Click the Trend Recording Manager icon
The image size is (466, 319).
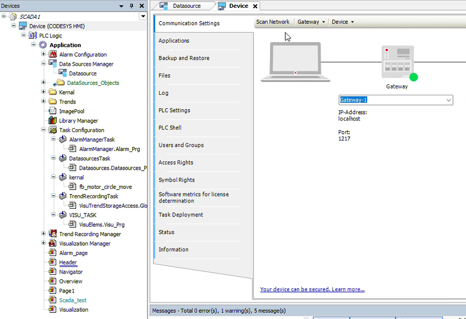point(53,234)
